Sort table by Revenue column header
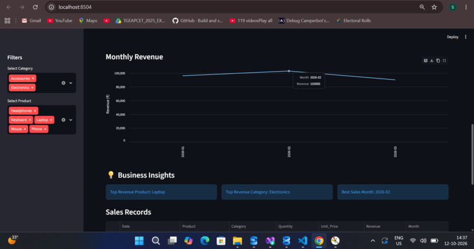 click(385, 226)
